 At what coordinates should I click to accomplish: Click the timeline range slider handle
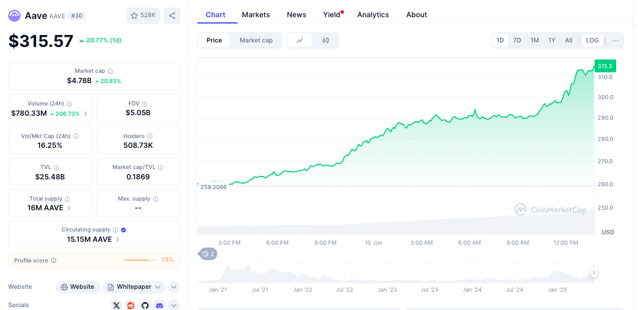click(594, 273)
